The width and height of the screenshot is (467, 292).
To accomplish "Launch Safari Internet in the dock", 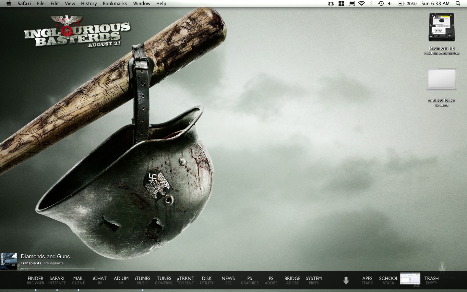I will tap(57, 280).
